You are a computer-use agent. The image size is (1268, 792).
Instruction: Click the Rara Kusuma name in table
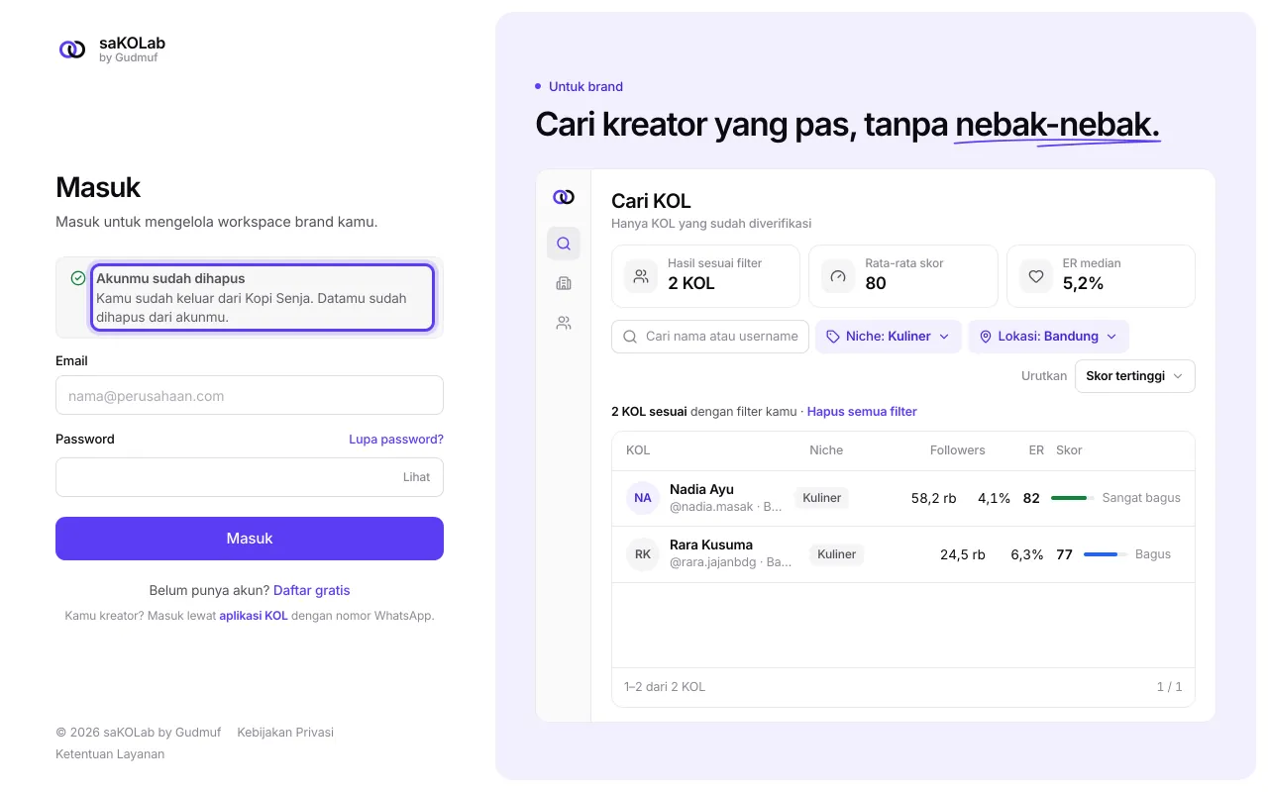tap(711, 544)
